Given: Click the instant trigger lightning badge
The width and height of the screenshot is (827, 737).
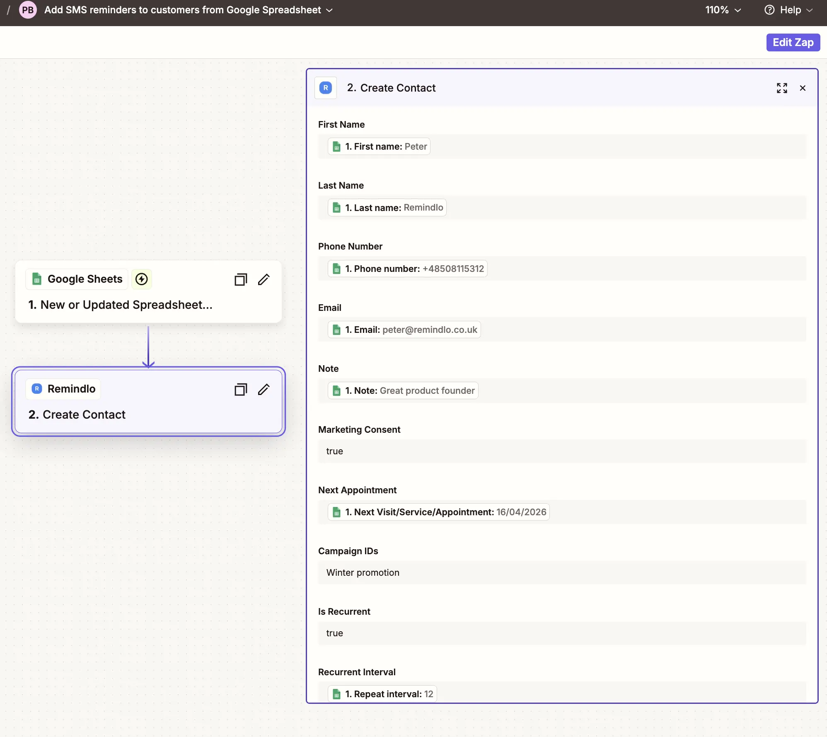Looking at the screenshot, I should 142,279.
